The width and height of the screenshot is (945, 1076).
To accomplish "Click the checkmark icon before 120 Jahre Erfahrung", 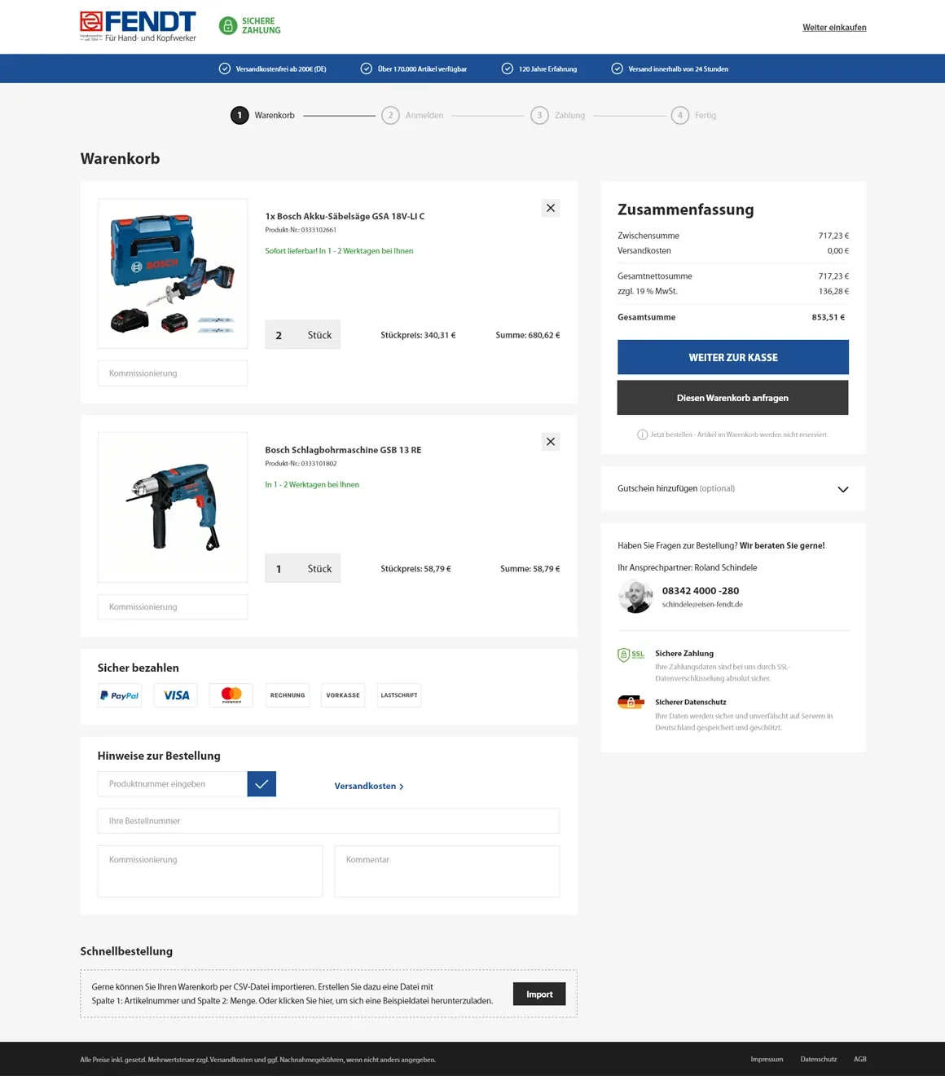I will point(508,68).
